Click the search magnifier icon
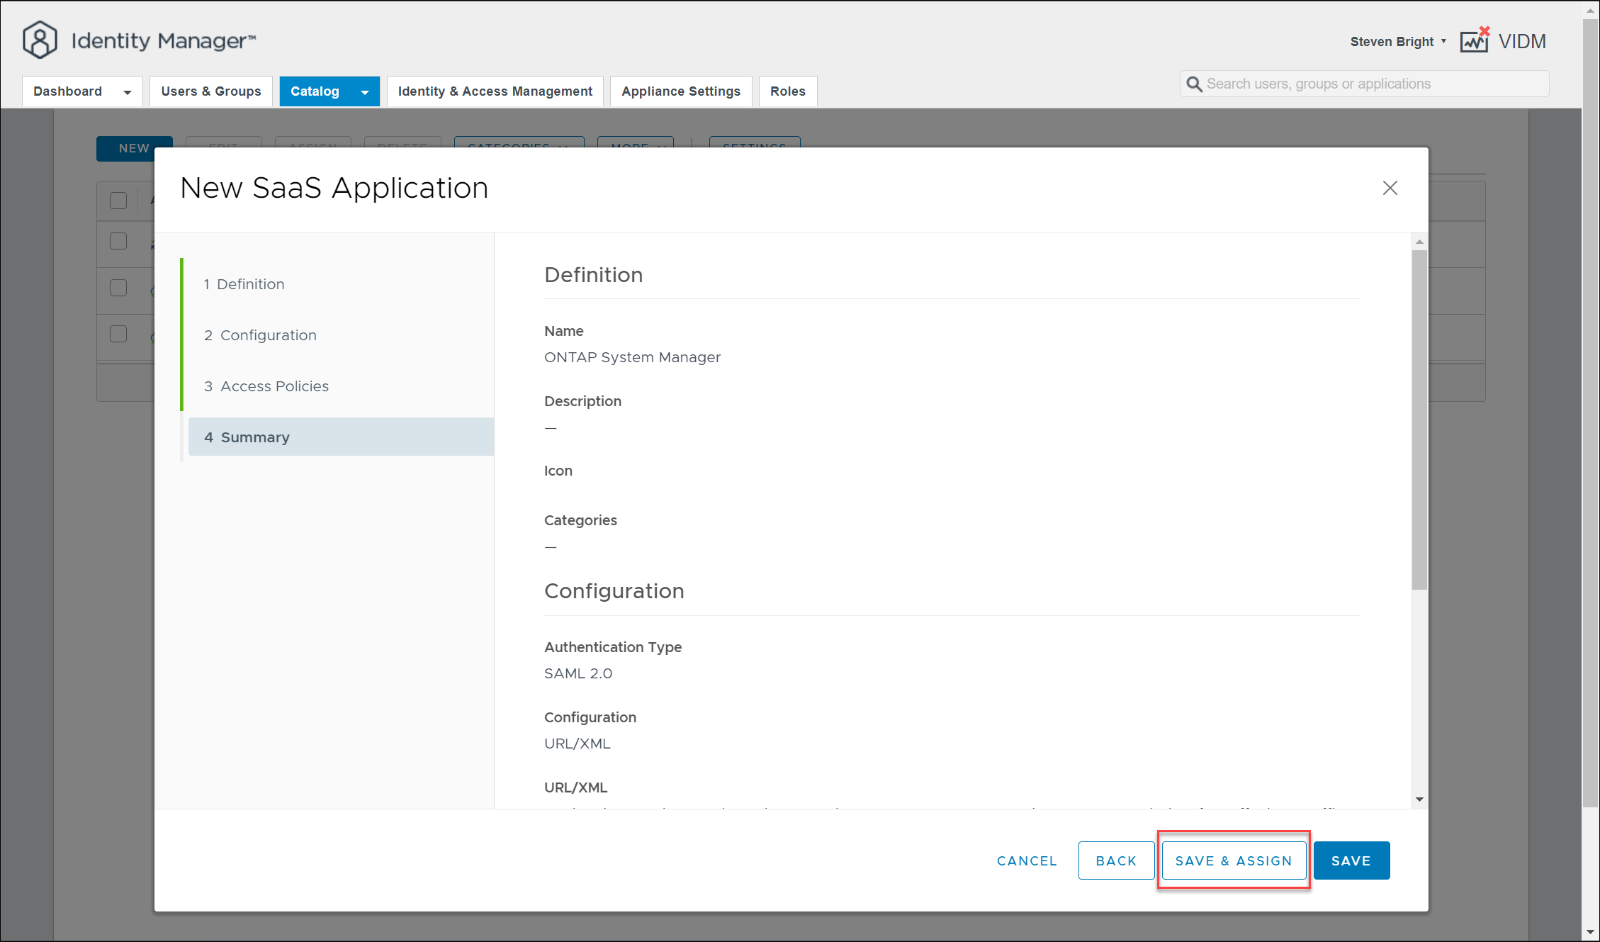 tap(1194, 84)
